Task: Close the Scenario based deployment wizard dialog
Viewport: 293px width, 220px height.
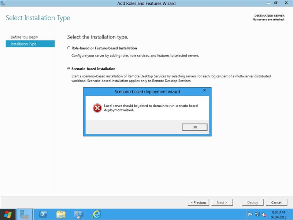Action: (x=204, y=90)
